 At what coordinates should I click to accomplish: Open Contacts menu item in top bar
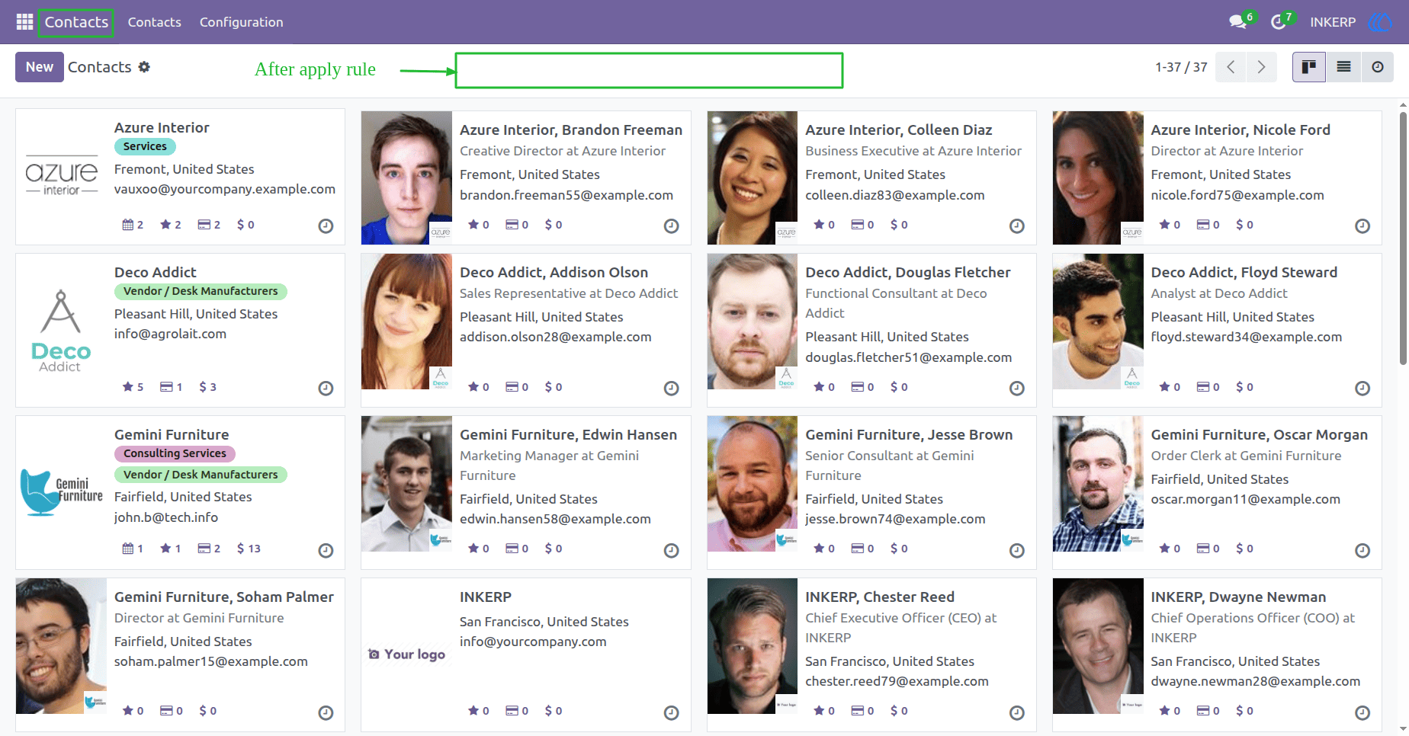tap(155, 22)
